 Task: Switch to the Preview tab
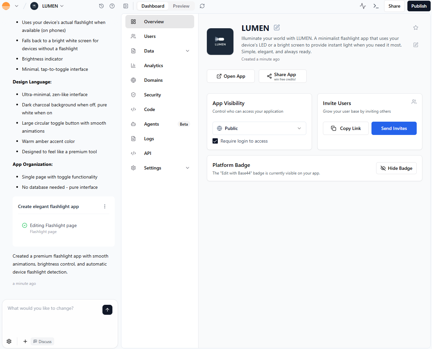[x=181, y=6]
